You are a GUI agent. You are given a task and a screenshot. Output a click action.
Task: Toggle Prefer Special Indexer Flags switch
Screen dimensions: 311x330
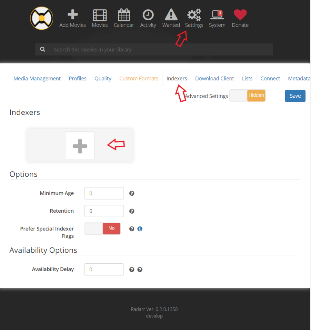[102, 228]
